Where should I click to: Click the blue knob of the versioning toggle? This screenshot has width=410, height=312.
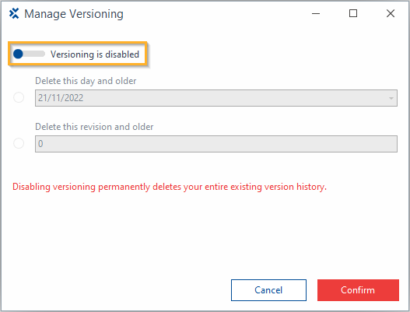pos(18,54)
